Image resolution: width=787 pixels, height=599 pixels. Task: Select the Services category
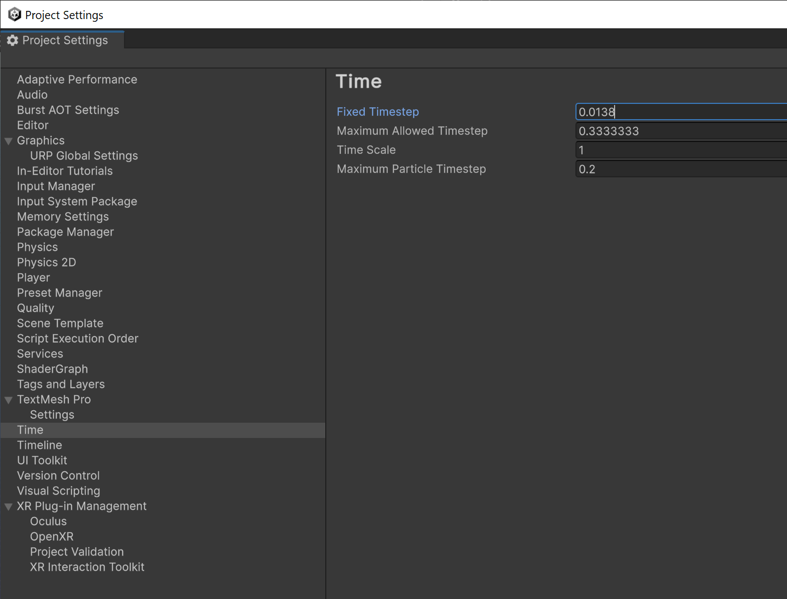click(x=40, y=354)
